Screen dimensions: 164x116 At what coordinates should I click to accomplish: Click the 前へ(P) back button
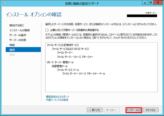click(x=95, y=110)
